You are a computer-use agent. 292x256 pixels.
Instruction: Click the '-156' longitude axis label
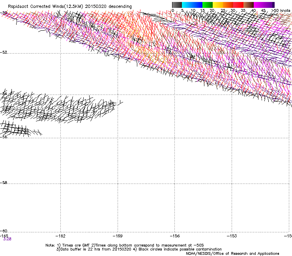(175, 236)
